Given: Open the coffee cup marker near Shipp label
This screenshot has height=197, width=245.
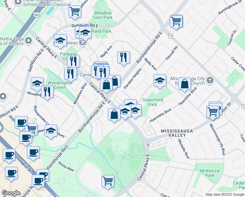Looking at the screenshot, I should click(21, 122).
